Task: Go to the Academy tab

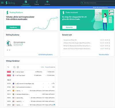Action: [x=47, y=3]
